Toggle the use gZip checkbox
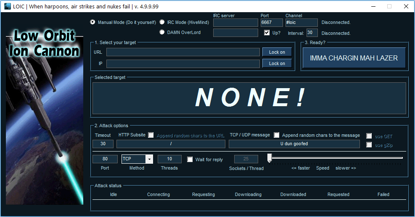This screenshot has width=415, height=217. (x=369, y=144)
